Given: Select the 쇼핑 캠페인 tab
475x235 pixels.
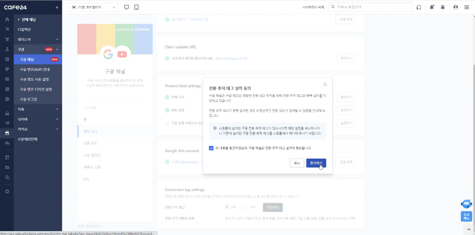Looking at the screenshot, I should coord(115,155).
